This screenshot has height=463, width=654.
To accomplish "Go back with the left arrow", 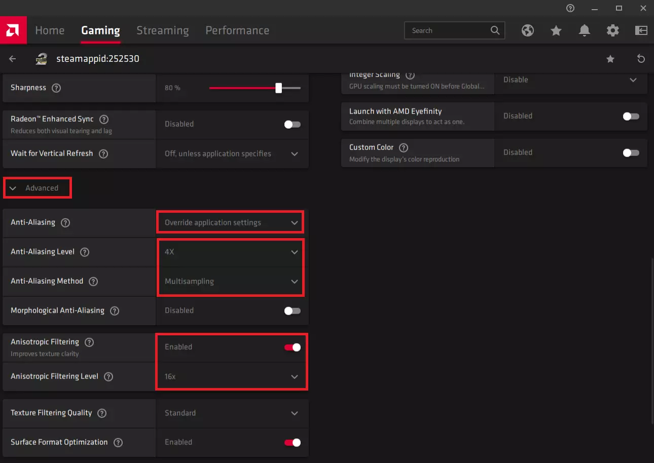I will (x=13, y=59).
